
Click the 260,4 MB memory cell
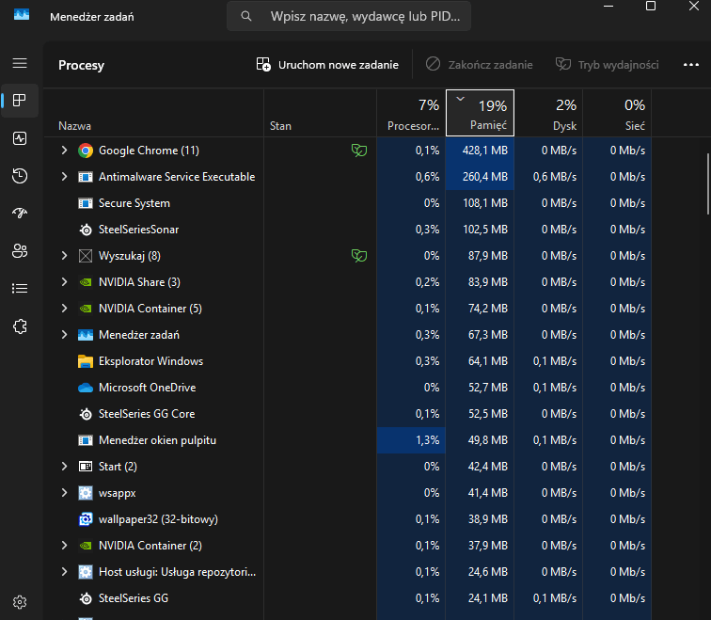point(480,177)
